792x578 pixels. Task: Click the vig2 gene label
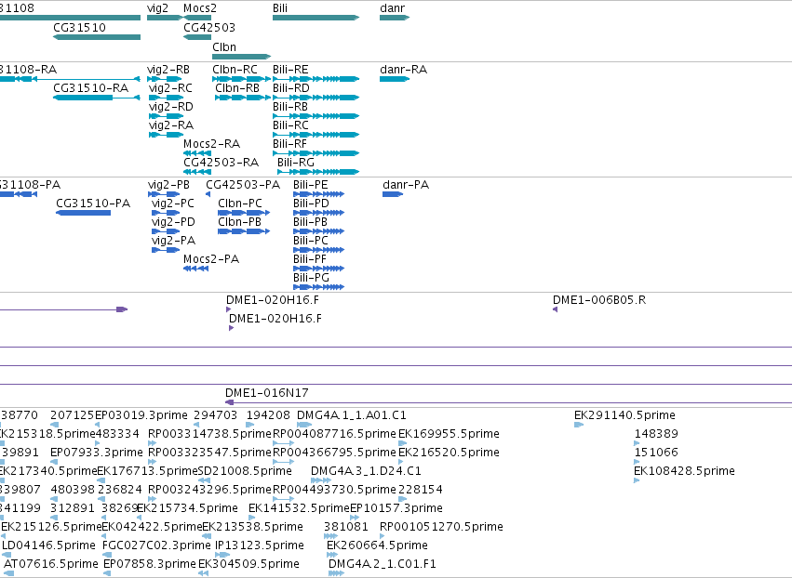click(157, 8)
